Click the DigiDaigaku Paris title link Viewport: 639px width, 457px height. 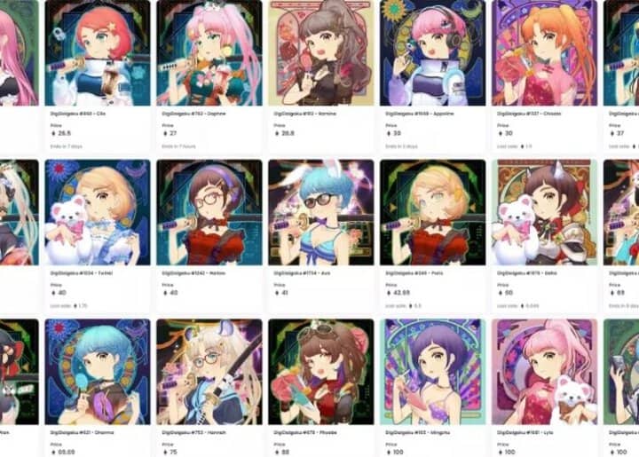click(x=410, y=273)
